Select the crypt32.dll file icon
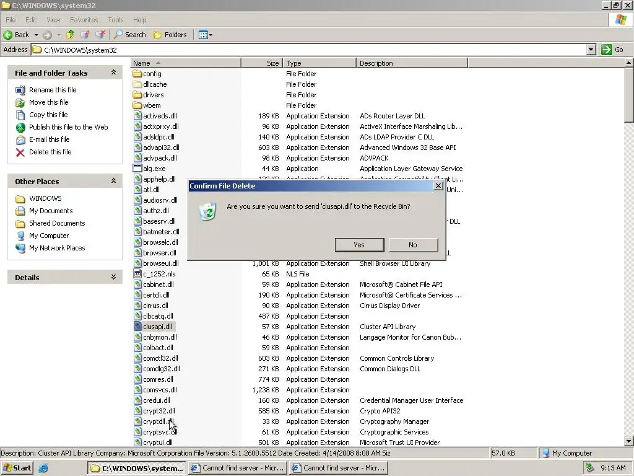 [137, 410]
